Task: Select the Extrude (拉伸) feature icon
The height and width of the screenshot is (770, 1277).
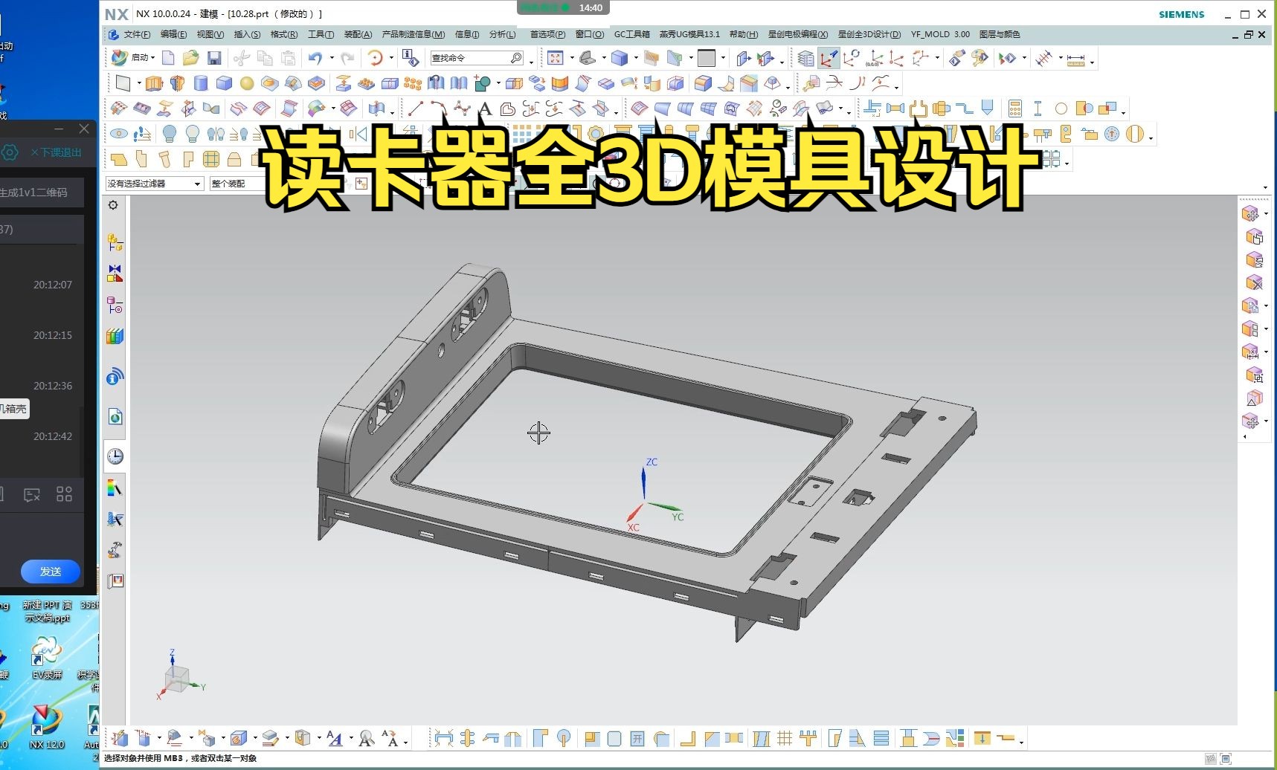Action: point(154,83)
